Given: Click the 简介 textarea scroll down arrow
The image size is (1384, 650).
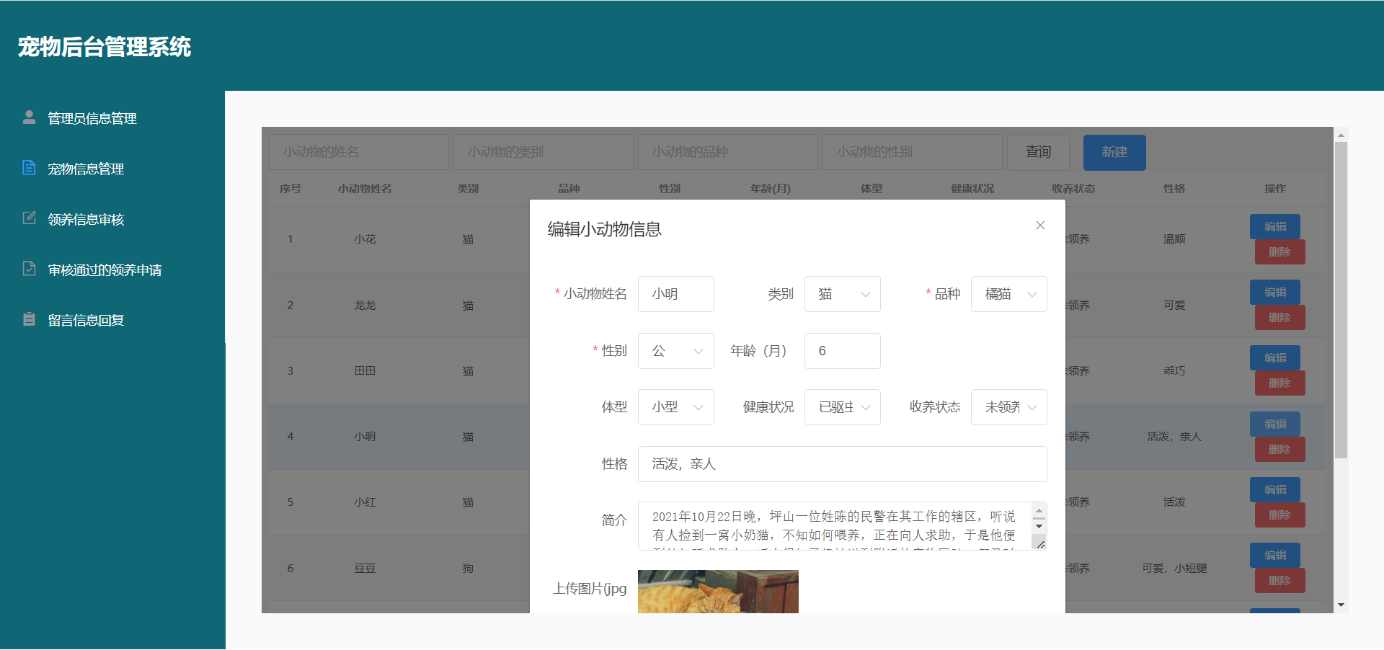Looking at the screenshot, I should 1039,526.
